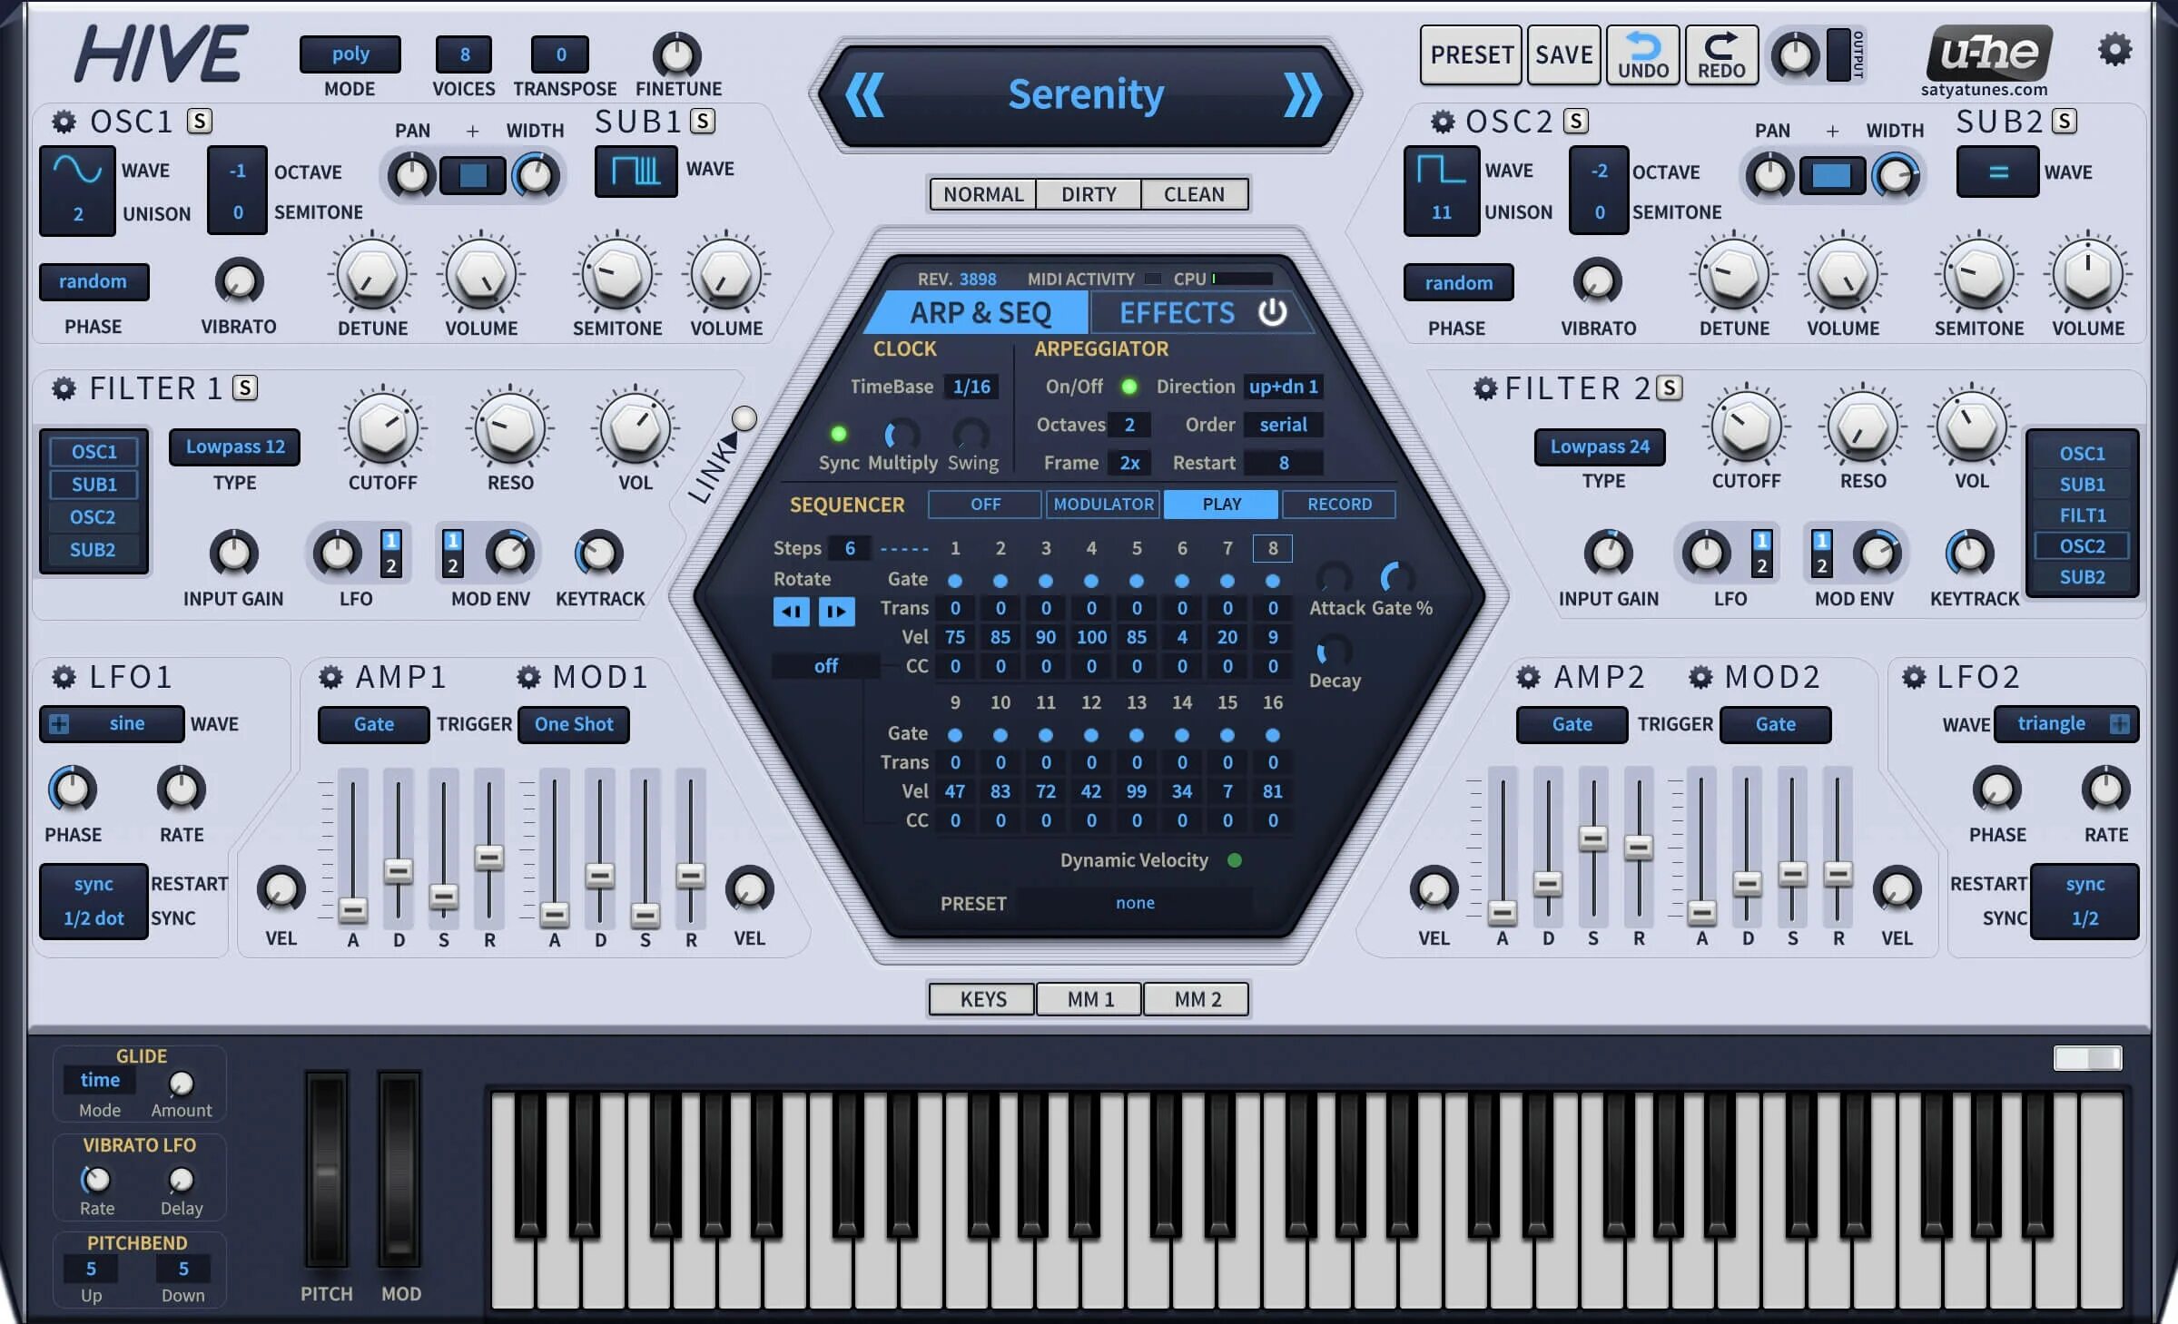Set sequencer mode to RECORD
The height and width of the screenshot is (1324, 2178).
coord(1338,504)
